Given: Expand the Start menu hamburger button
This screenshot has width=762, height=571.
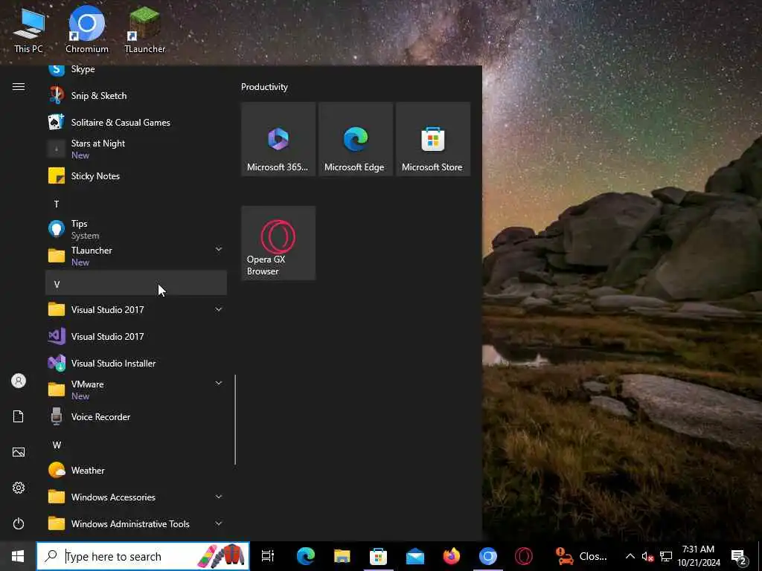Looking at the screenshot, I should tap(19, 86).
